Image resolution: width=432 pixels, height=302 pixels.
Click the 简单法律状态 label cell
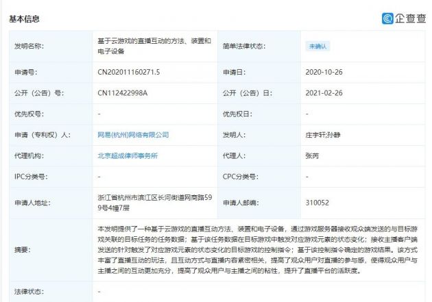pyautogui.click(x=259, y=46)
